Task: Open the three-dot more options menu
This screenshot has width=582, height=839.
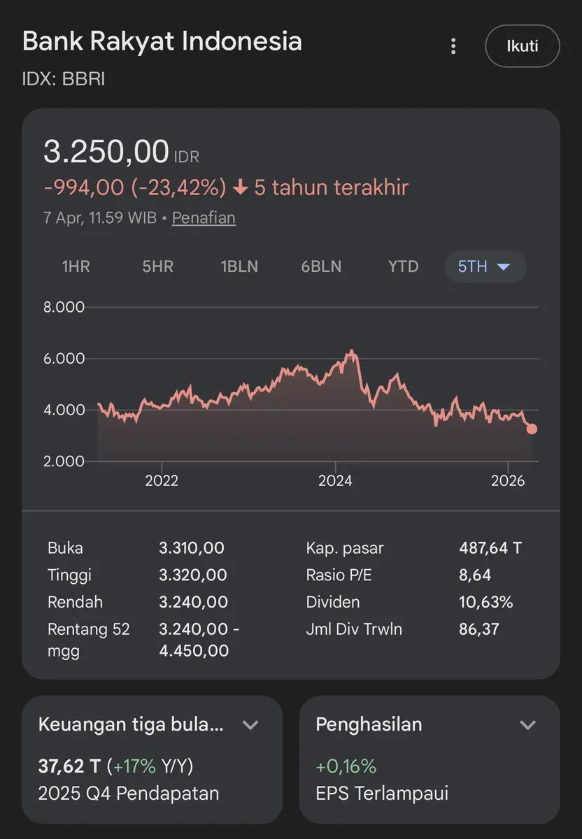Action: click(x=453, y=46)
